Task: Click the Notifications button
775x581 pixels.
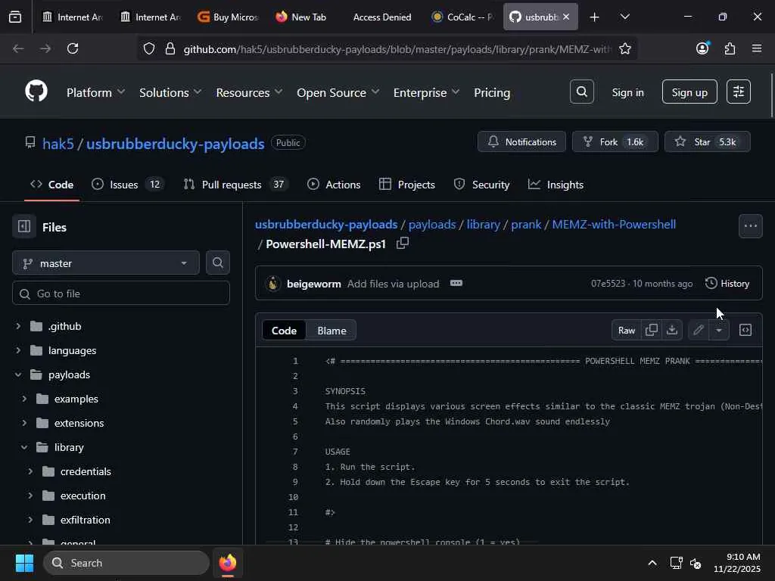Action: tap(521, 141)
